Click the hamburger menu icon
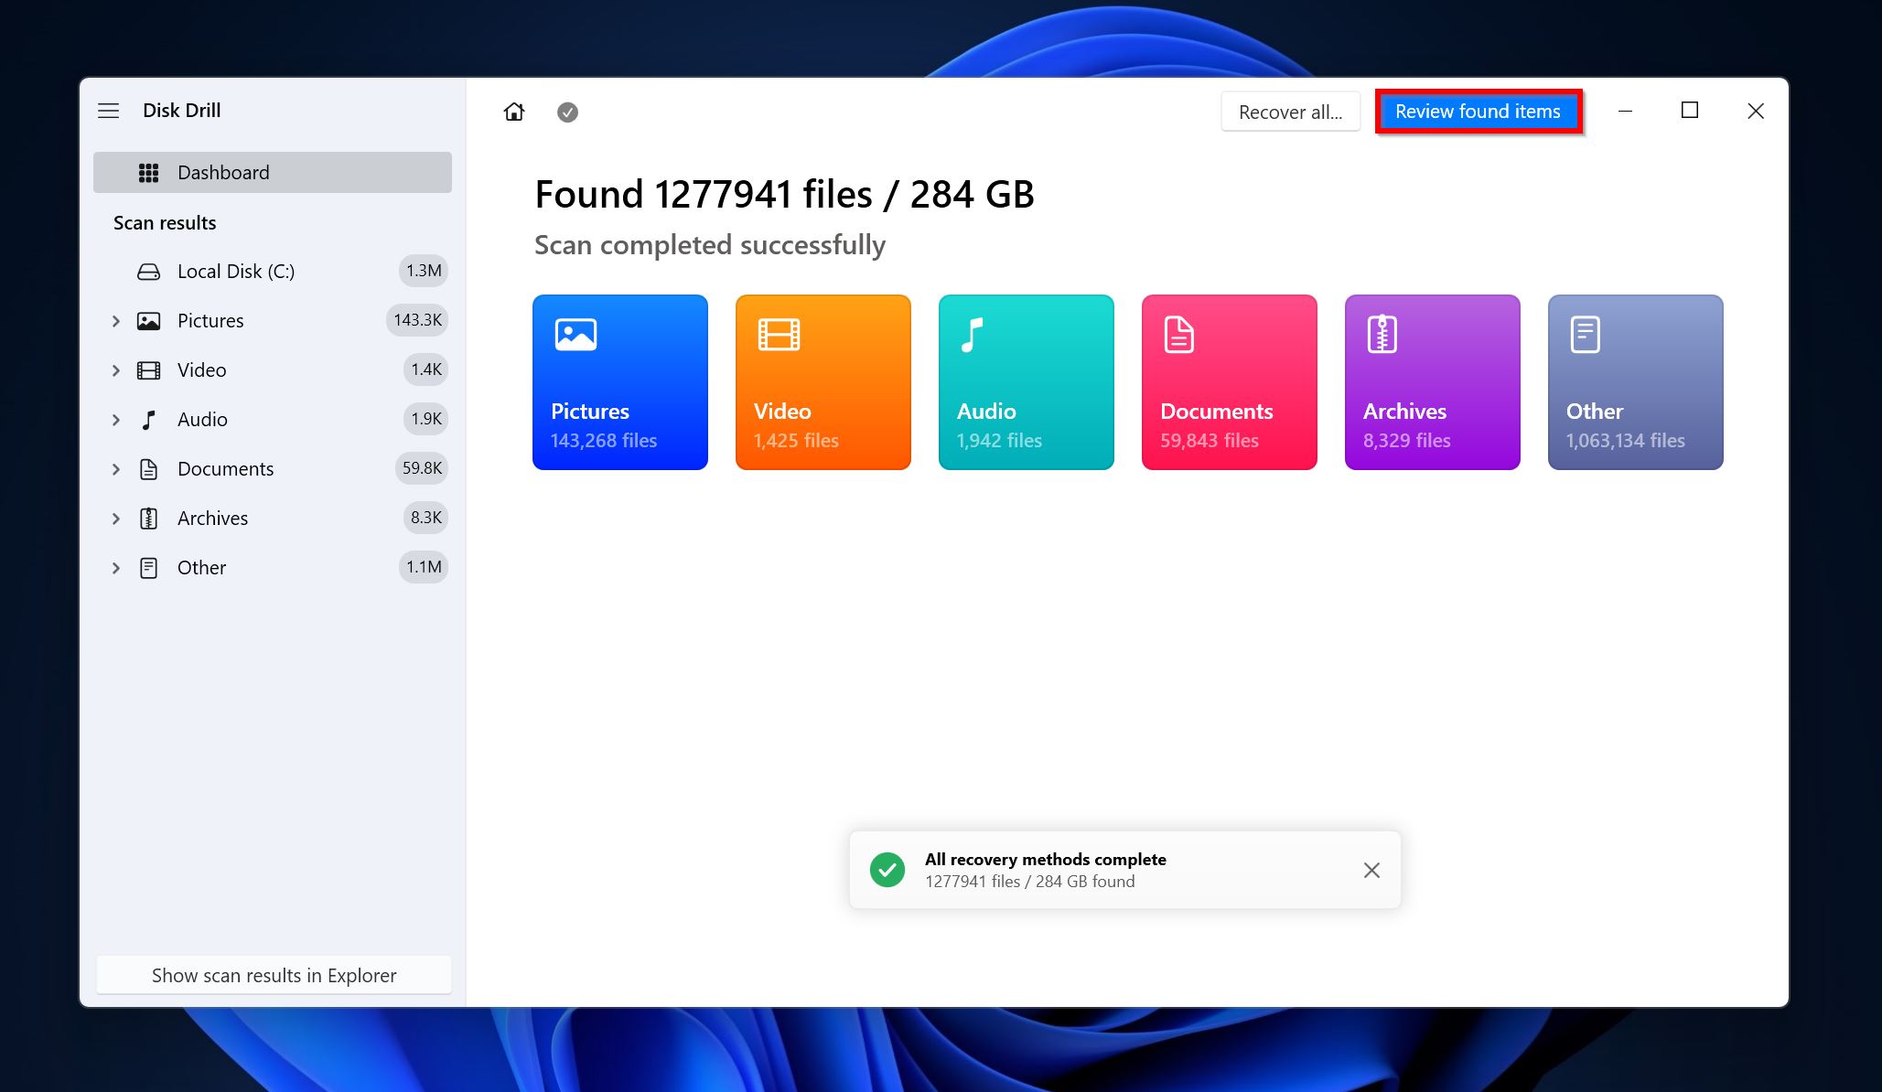 [109, 109]
